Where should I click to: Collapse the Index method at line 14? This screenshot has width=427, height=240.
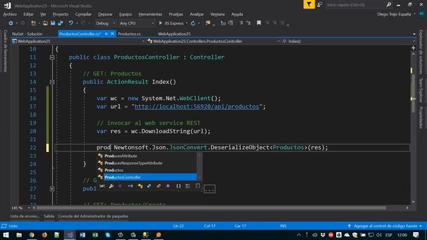(52, 82)
